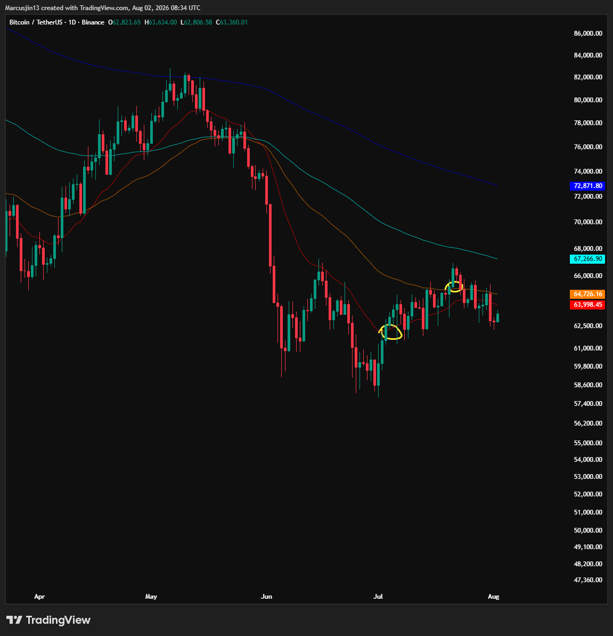Click the 'May' label on the time axis
The width and height of the screenshot is (613, 636).
(151, 596)
